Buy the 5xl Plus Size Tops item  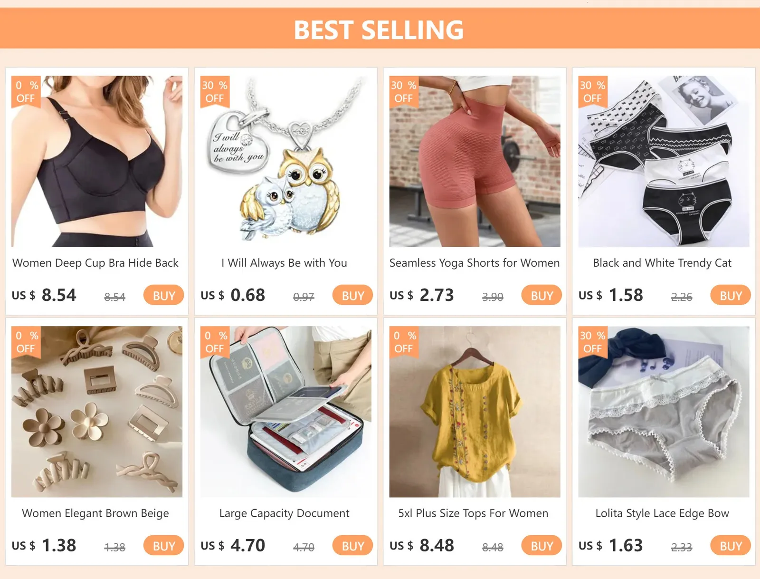[541, 546]
